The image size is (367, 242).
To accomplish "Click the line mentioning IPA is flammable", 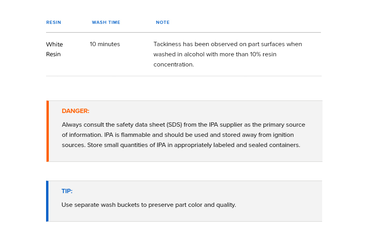I will point(178,135).
